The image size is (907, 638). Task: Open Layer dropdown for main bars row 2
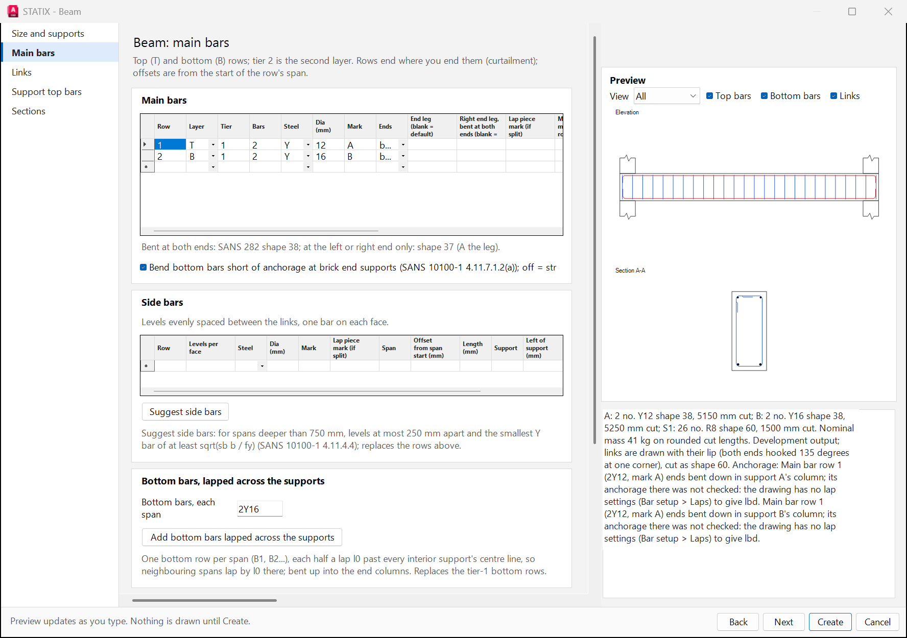click(213, 156)
